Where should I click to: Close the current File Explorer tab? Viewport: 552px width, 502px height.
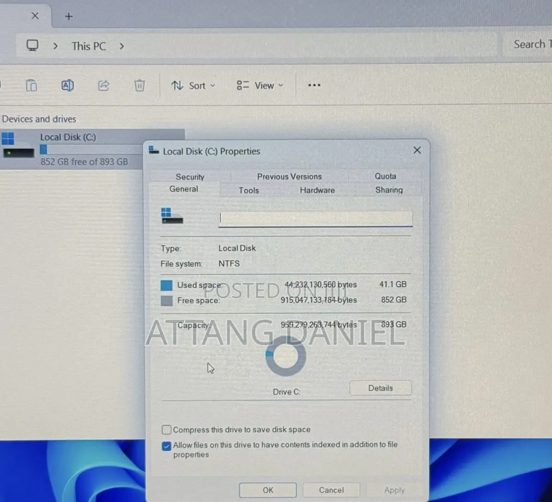click(35, 15)
